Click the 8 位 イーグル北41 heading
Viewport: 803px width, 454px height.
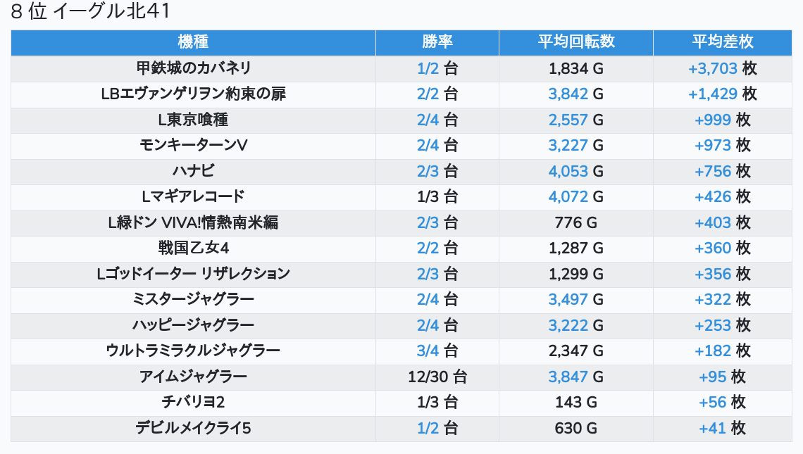[90, 12]
